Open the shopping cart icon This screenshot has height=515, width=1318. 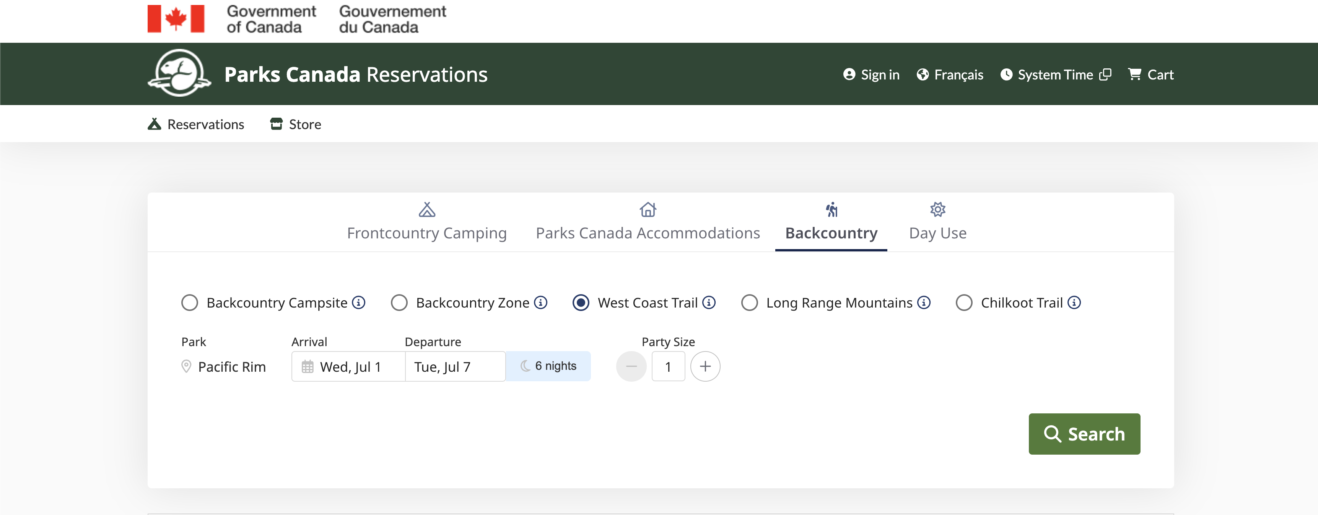pos(1134,74)
